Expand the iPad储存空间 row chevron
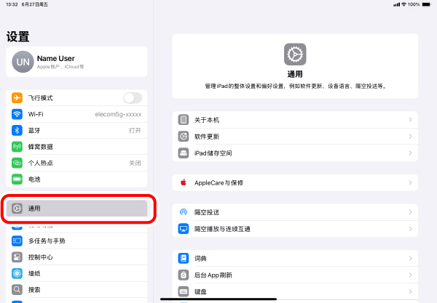437x303 pixels. tap(410, 153)
